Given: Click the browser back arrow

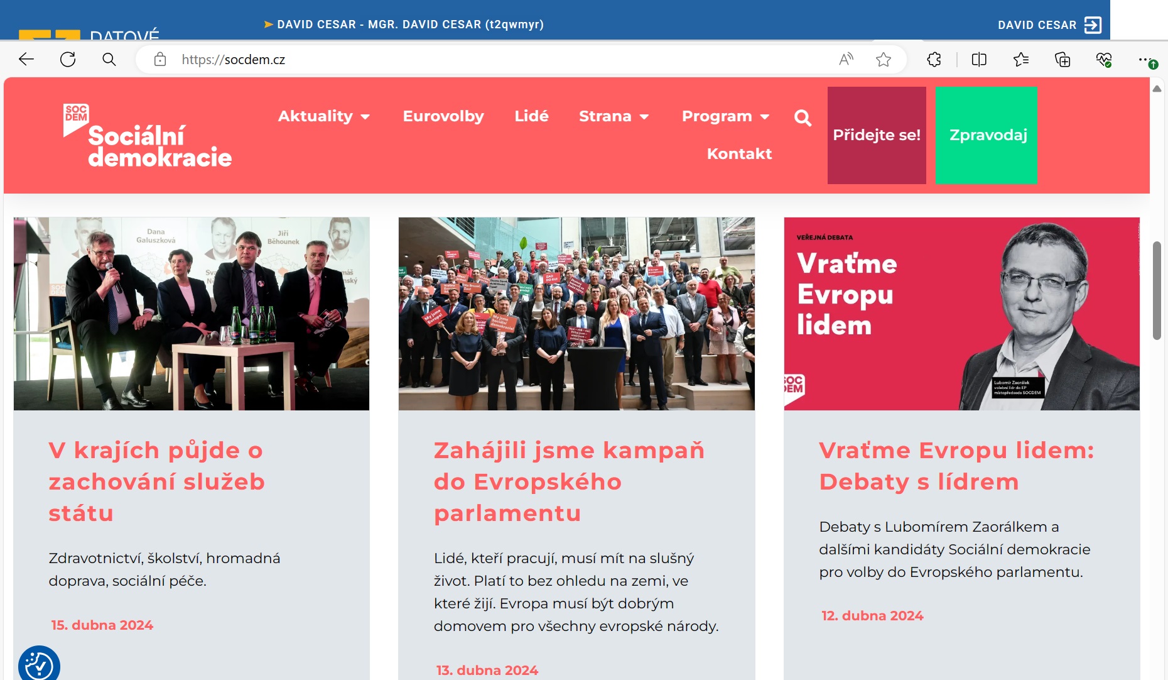Looking at the screenshot, I should coord(26,60).
